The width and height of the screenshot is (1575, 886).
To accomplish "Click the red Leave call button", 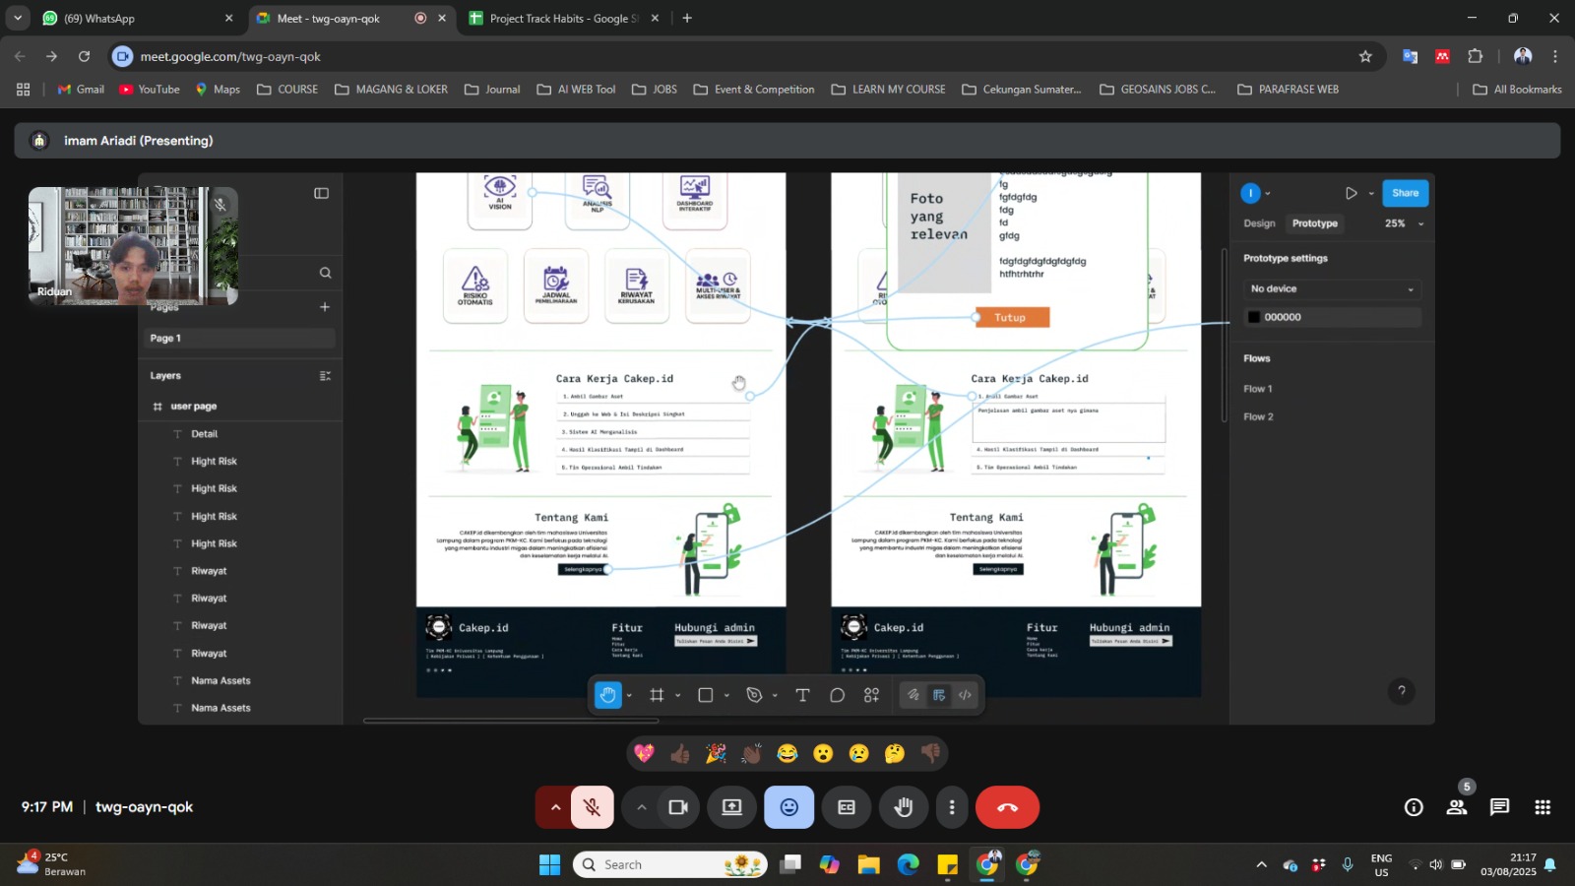I will tap(1007, 807).
